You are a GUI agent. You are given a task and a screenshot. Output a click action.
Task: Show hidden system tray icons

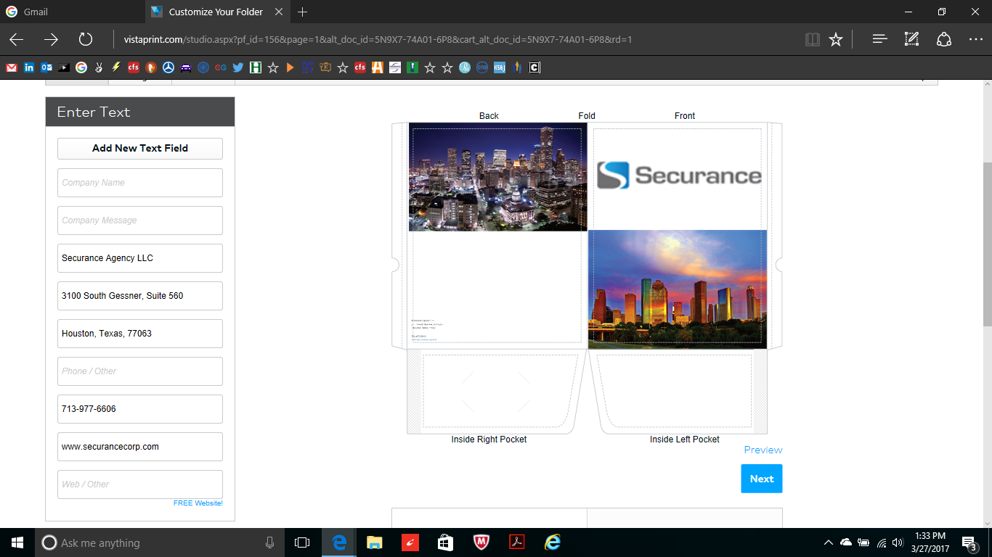pos(828,542)
